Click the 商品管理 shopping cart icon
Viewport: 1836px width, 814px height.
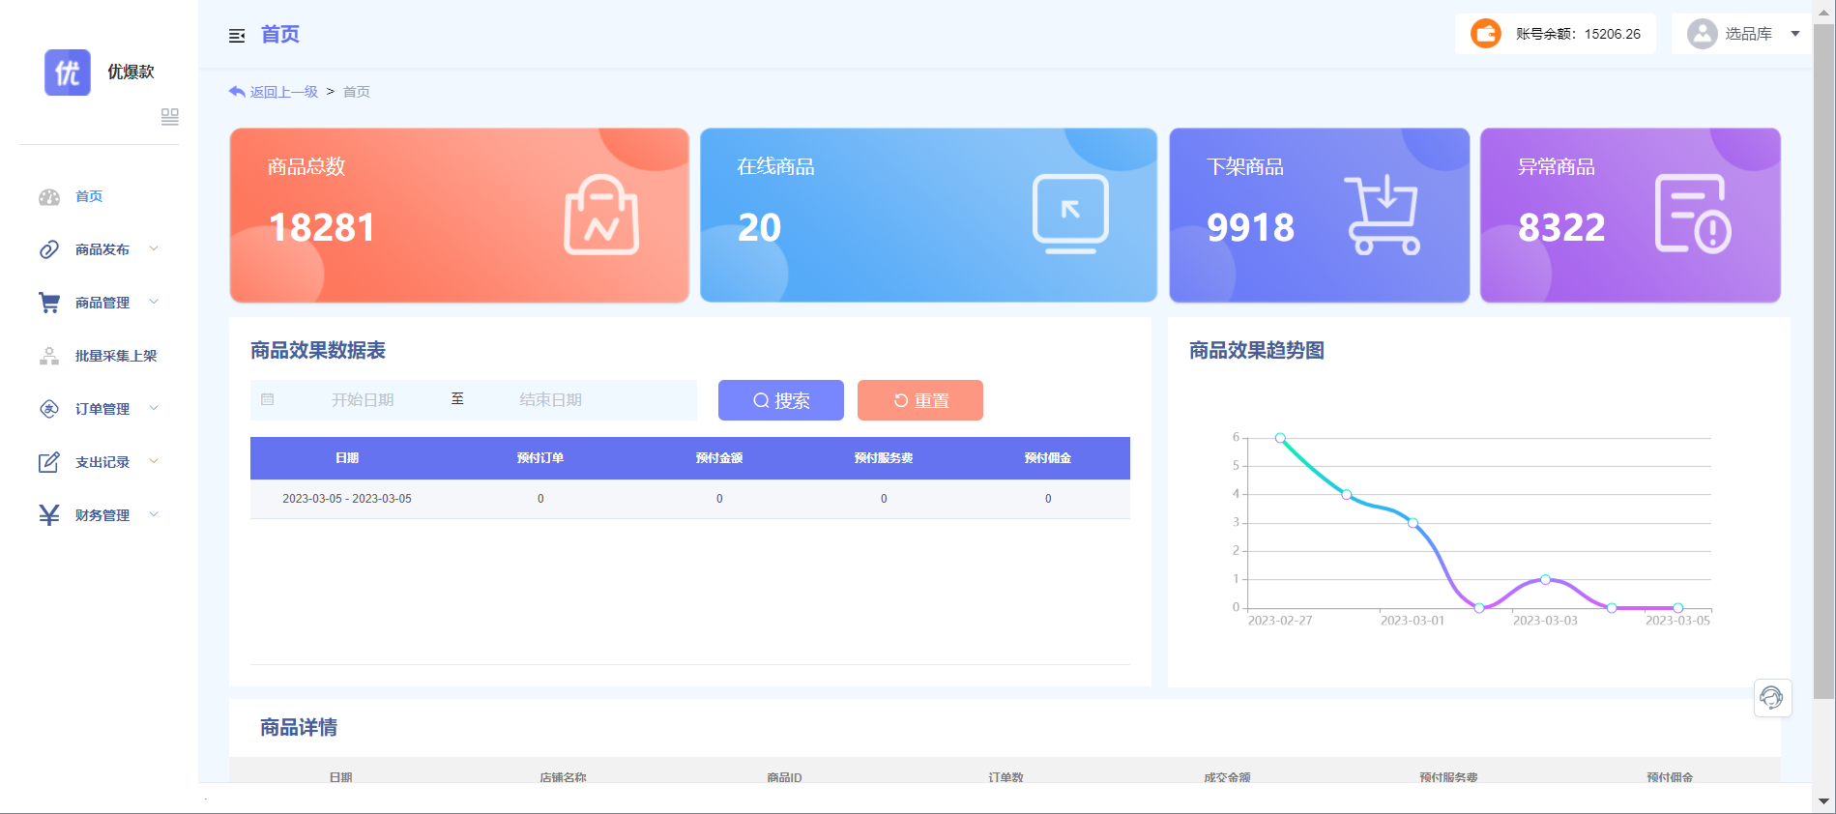coord(49,303)
